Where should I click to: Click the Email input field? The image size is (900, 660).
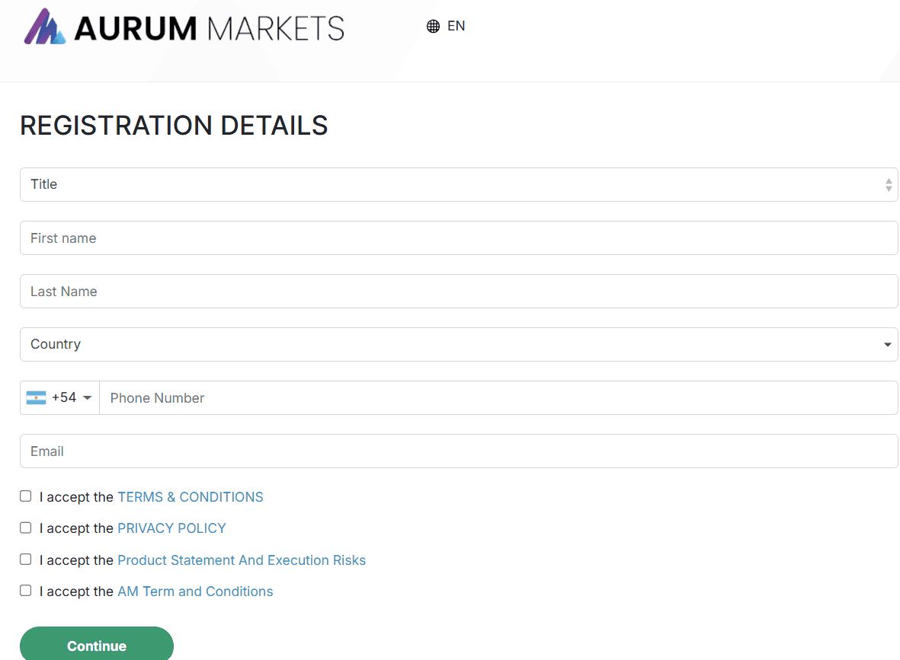click(457, 451)
